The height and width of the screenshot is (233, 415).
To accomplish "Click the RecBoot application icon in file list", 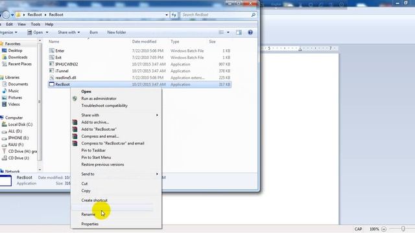I will coord(52,84).
